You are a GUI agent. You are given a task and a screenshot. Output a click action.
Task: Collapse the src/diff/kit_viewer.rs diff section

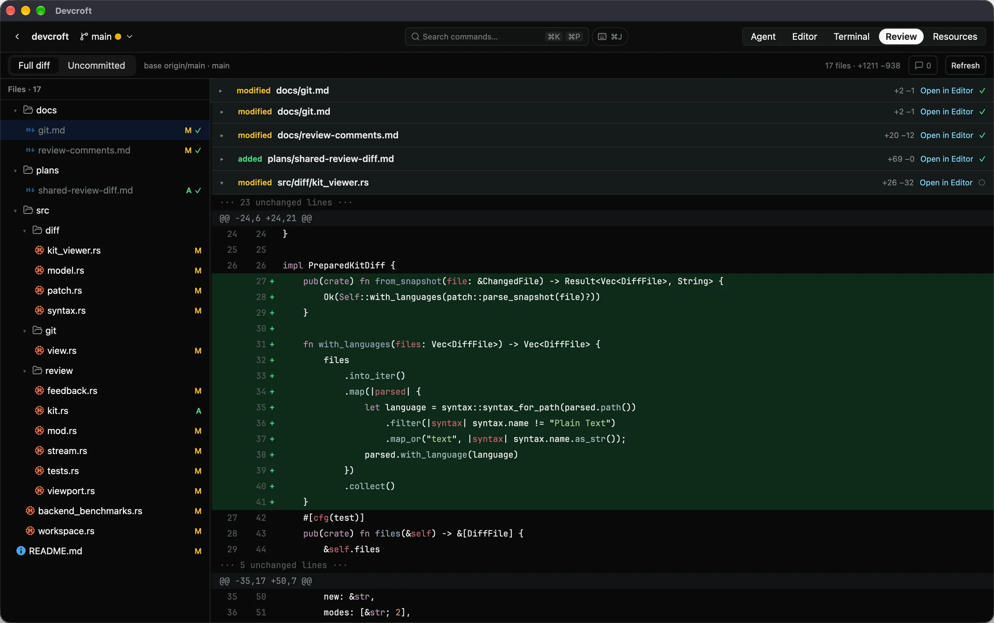pos(222,183)
